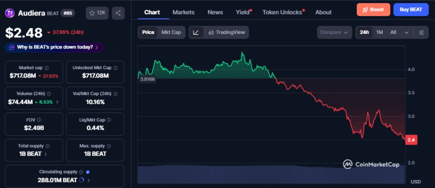Open the share icon button
This screenshot has height=188, width=435.
click(118, 13)
